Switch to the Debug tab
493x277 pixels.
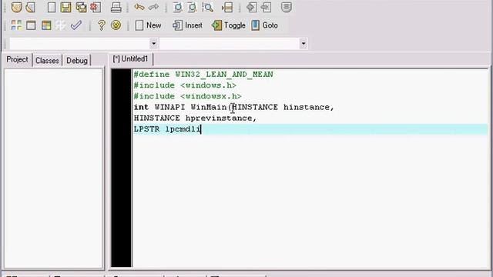click(x=77, y=60)
